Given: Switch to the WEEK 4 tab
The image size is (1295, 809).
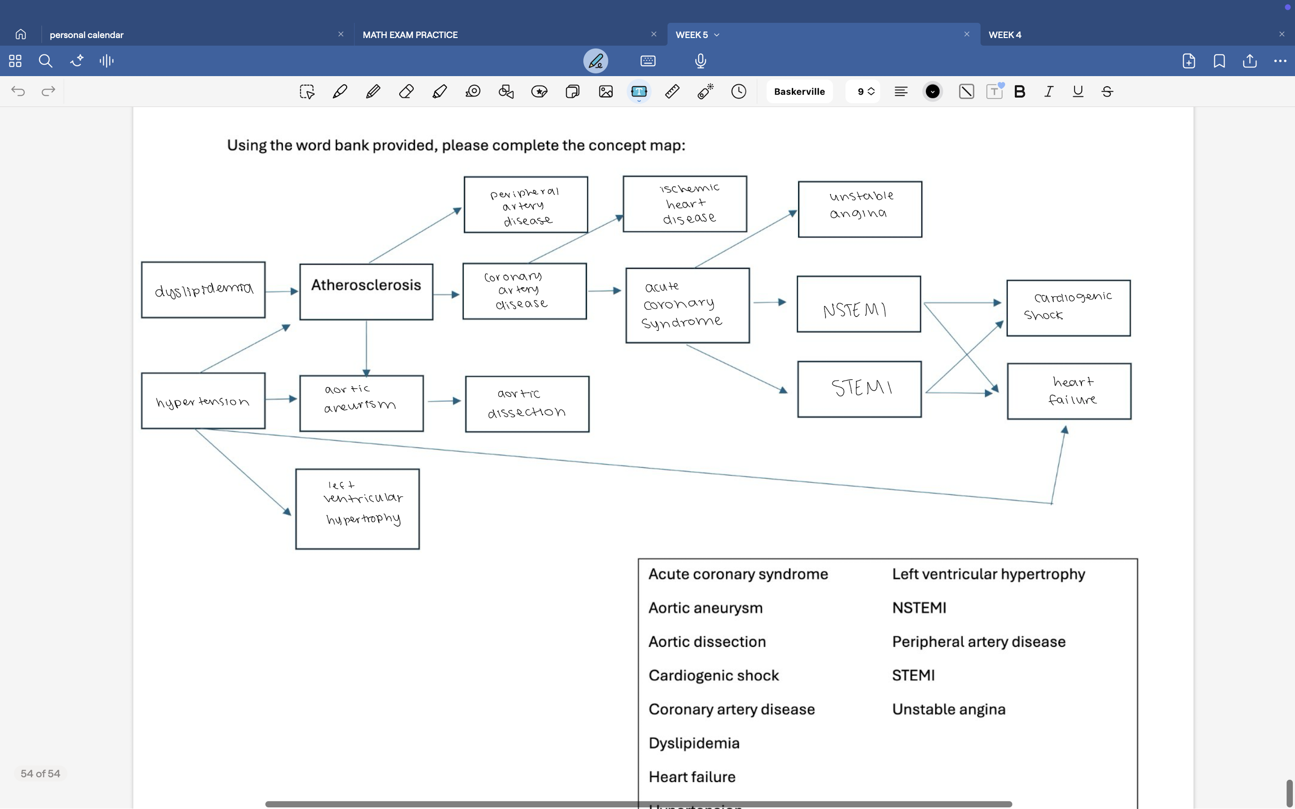Looking at the screenshot, I should click(1005, 35).
